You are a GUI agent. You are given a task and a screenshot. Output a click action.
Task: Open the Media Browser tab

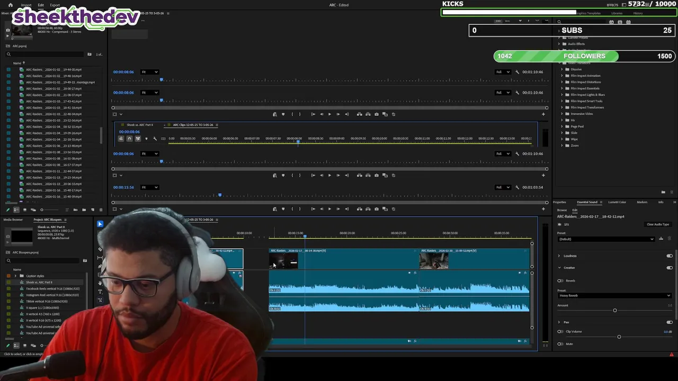13,220
